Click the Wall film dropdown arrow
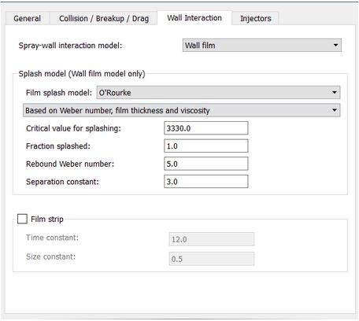 coord(335,46)
